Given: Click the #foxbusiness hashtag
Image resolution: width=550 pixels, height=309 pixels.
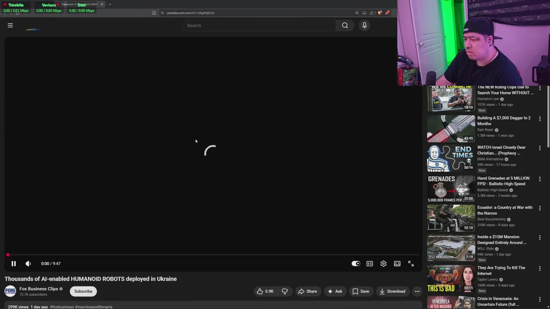Looking at the screenshot, I should (61, 307).
